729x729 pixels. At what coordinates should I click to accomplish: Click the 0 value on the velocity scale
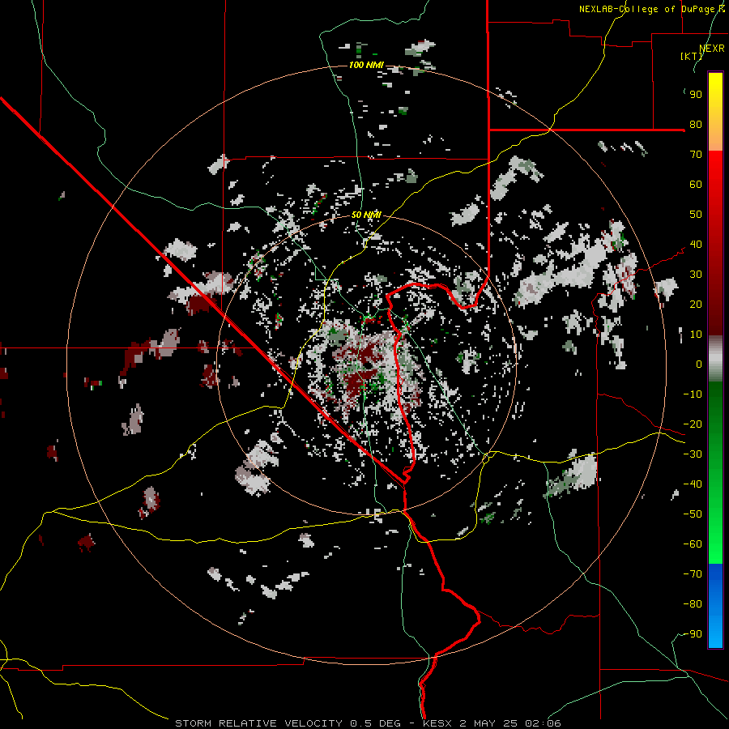click(699, 364)
